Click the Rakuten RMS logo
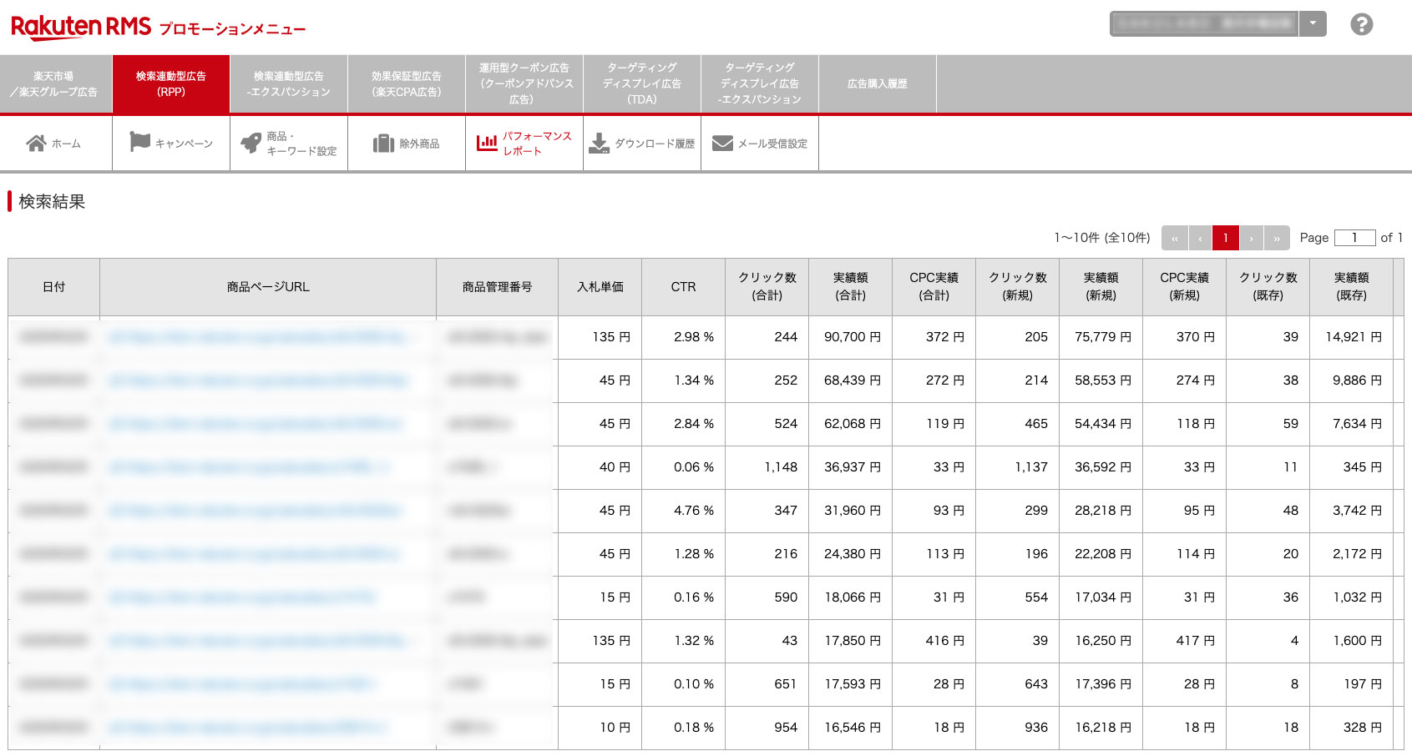Image resolution: width=1412 pixels, height=756 pixels. coord(81,27)
